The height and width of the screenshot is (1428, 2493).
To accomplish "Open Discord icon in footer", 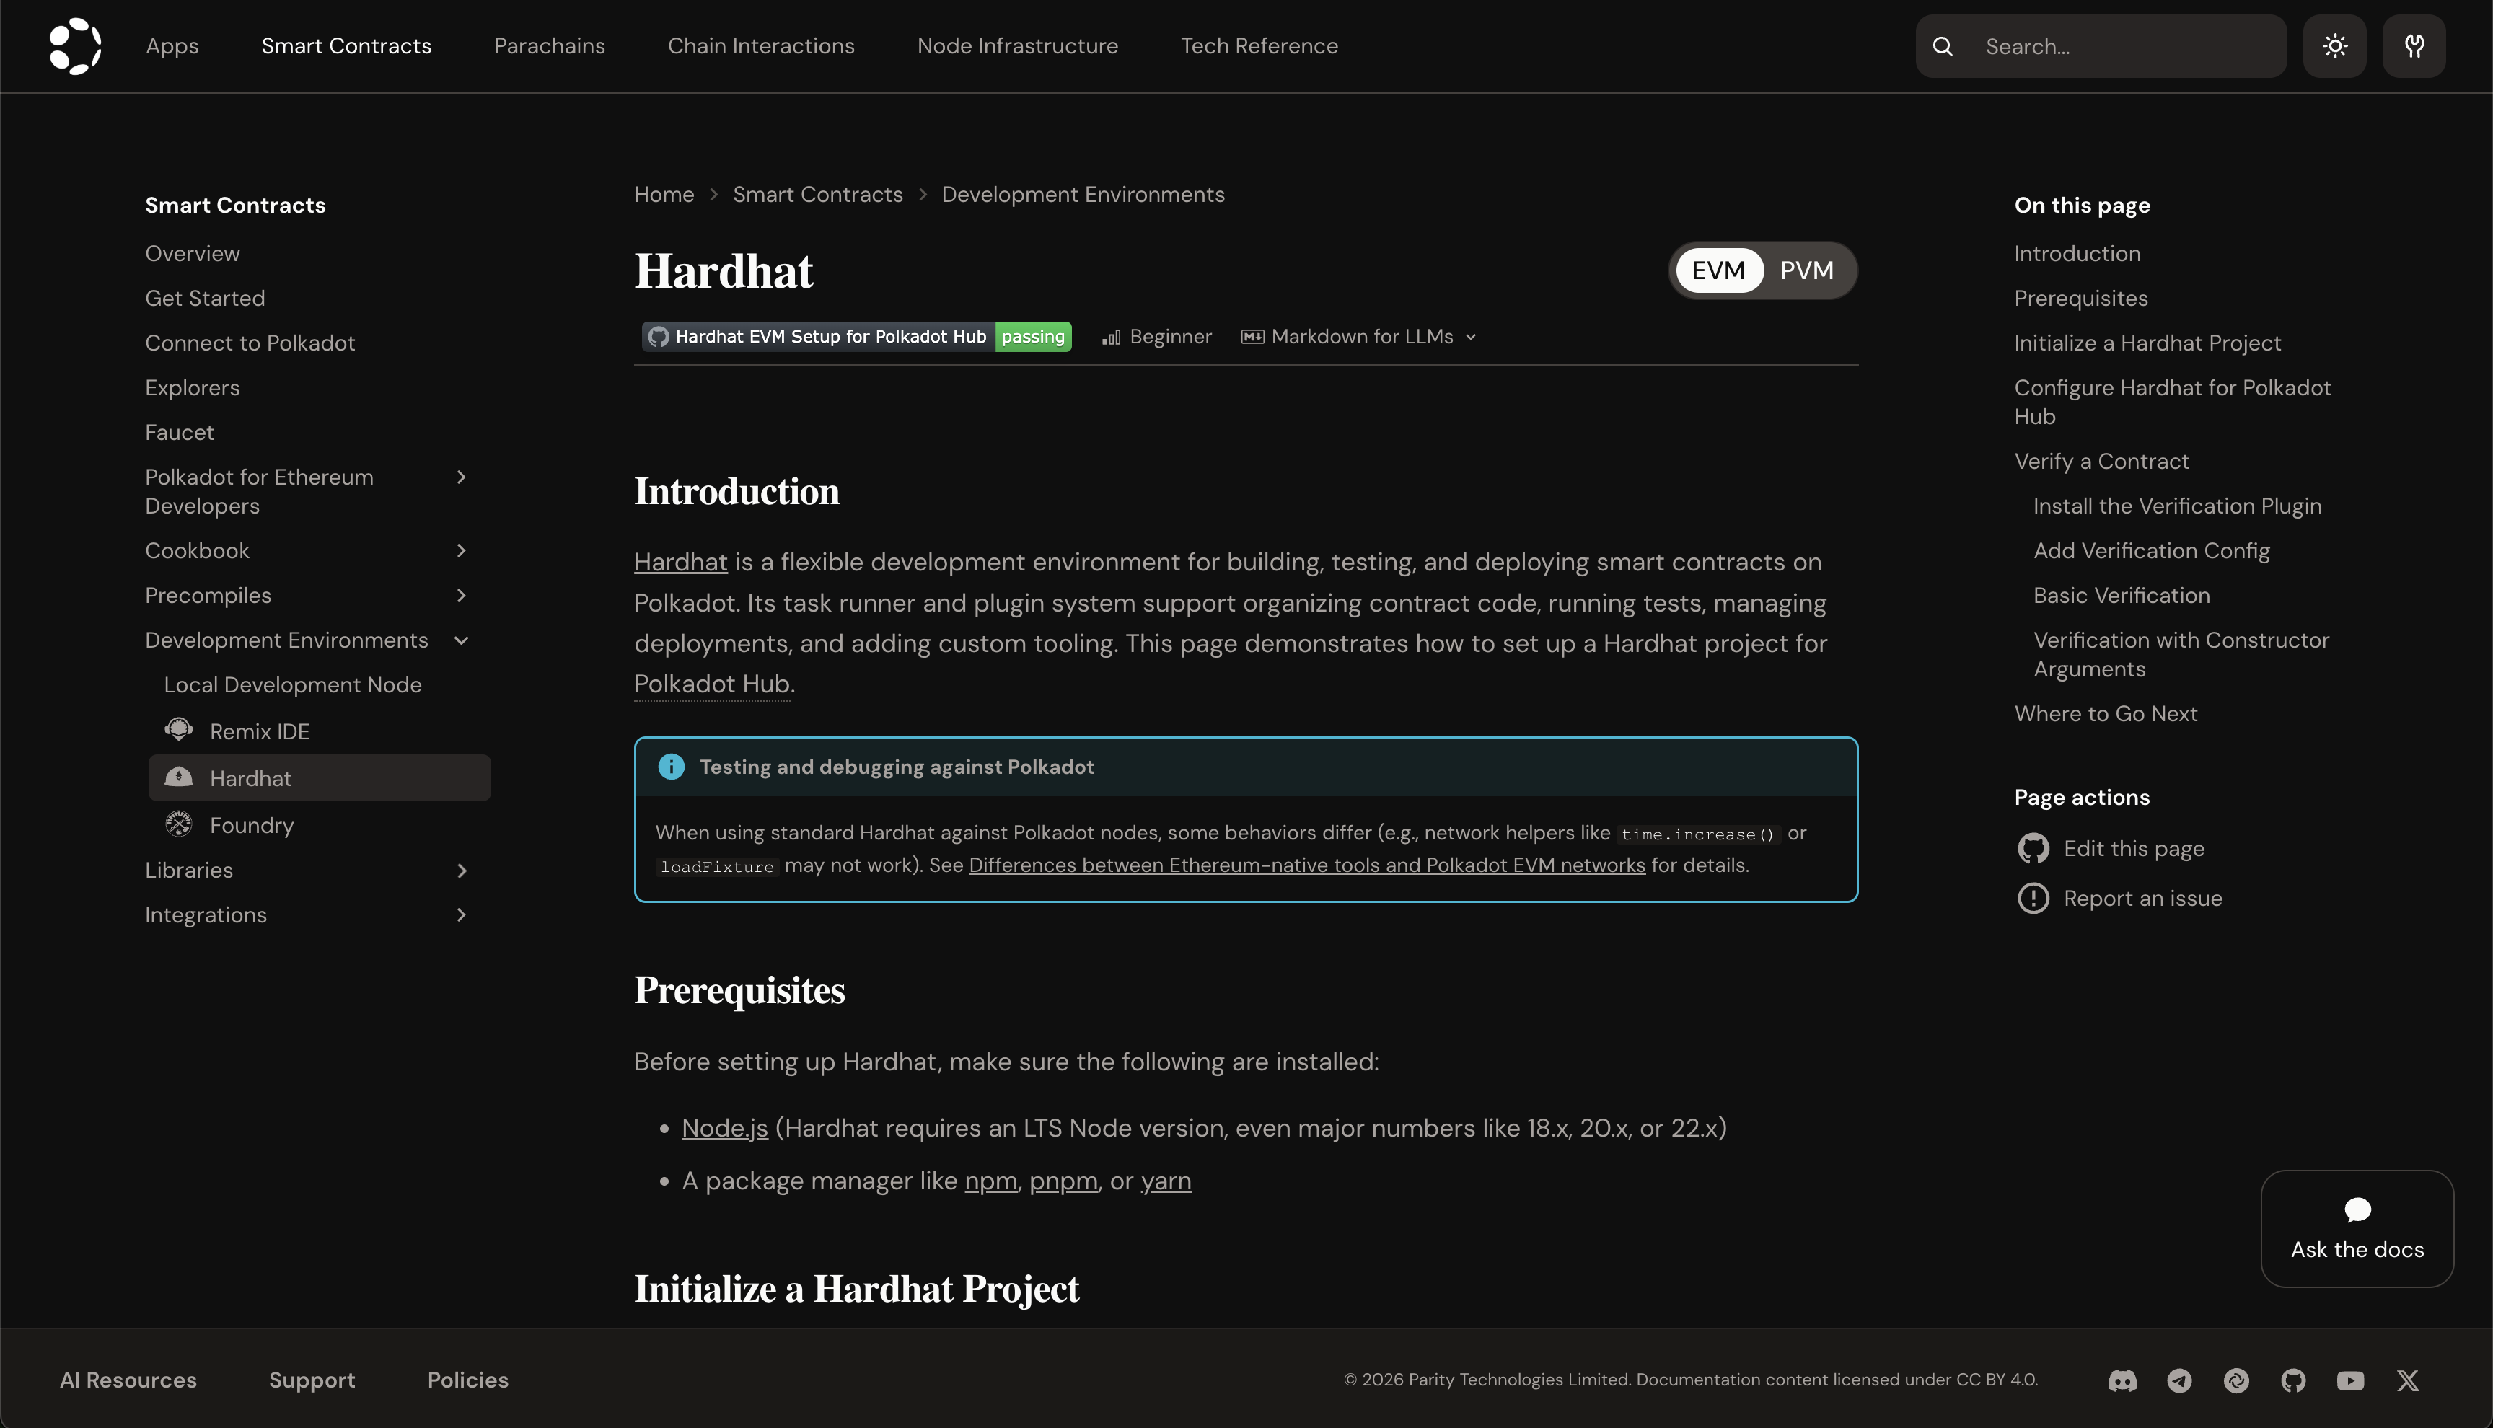I will 2122,1381.
